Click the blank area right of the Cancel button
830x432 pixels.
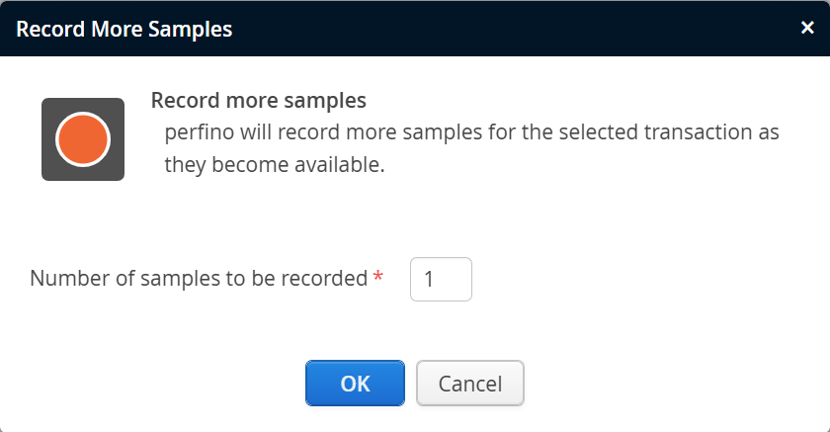click(x=672, y=384)
